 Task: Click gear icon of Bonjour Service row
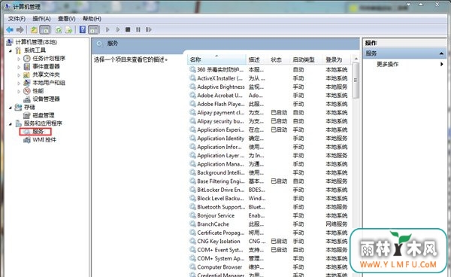pos(192,215)
